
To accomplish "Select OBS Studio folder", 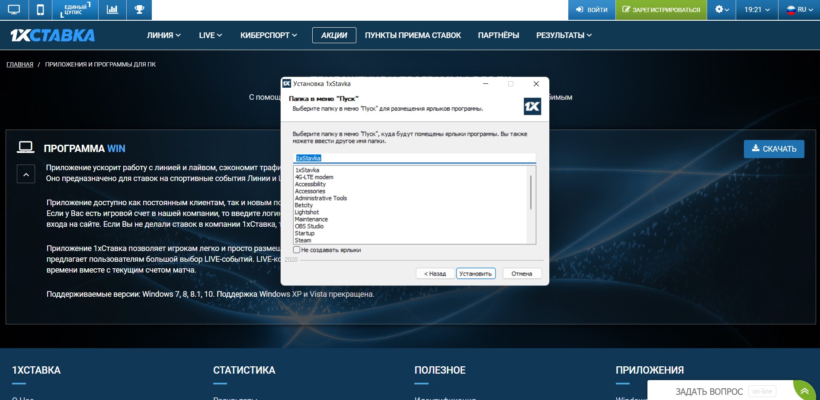I will pos(309,226).
